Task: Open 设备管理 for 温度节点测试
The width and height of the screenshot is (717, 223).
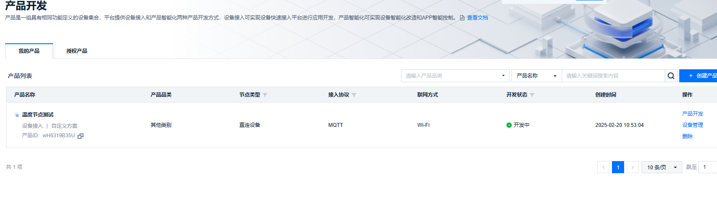Action: click(692, 125)
